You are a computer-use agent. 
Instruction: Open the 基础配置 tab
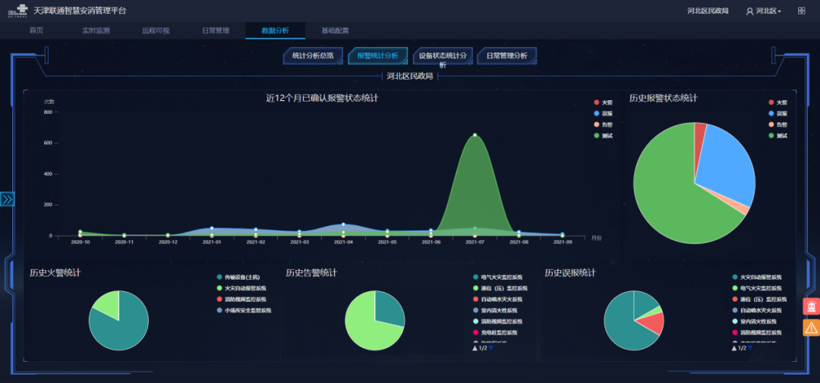point(335,30)
